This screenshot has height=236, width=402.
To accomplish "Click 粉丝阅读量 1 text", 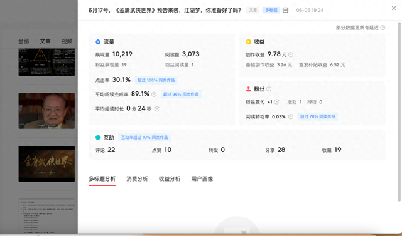I will pos(179,65).
